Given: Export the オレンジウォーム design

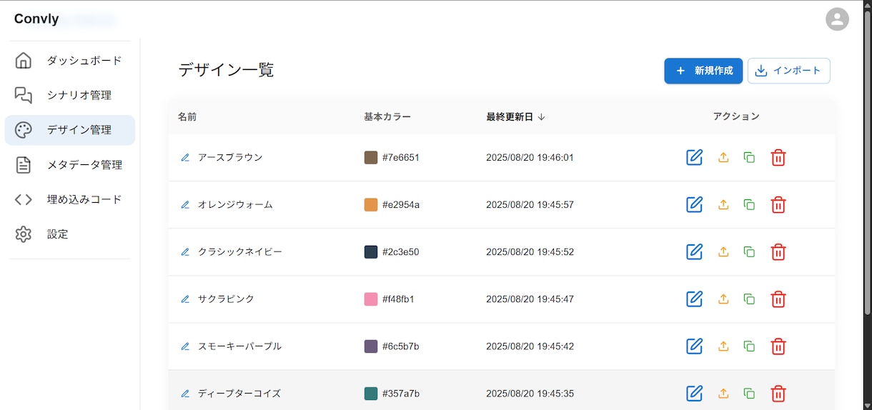Looking at the screenshot, I should [723, 204].
